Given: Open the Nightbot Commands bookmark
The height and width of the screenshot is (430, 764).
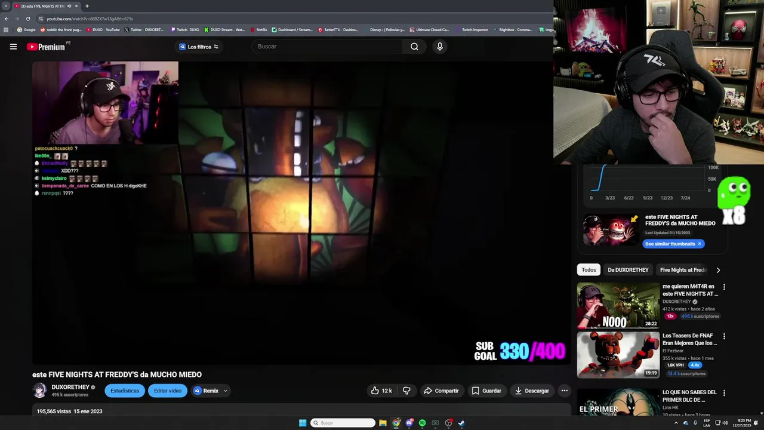Looking at the screenshot, I should pyautogui.click(x=513, y=30).
